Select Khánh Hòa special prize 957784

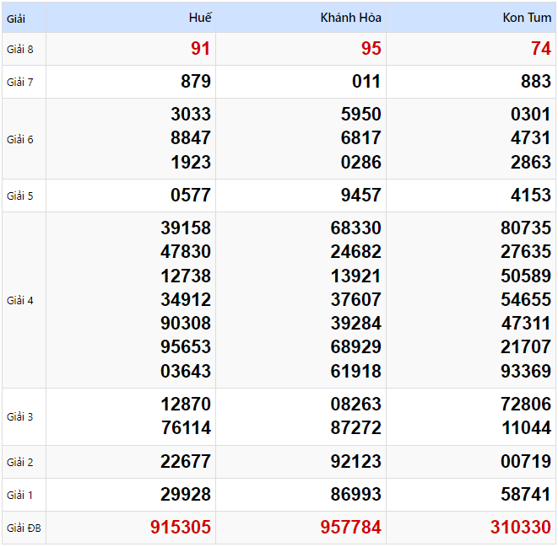350,528
